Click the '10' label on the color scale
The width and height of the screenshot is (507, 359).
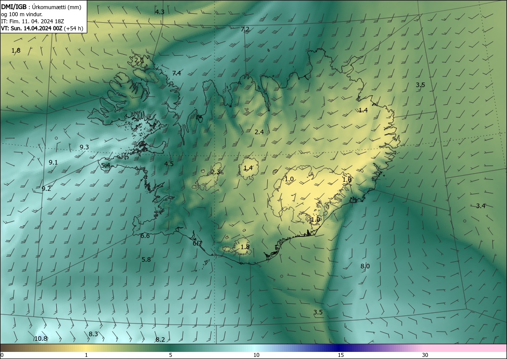click(256, 355)
